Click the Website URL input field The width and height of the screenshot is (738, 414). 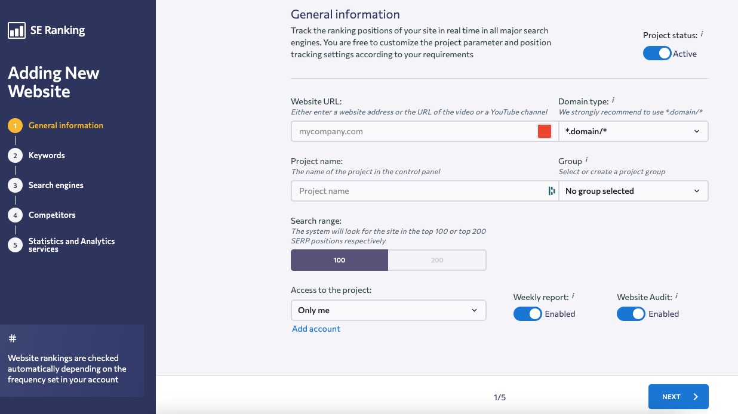(x=412, y=131)
